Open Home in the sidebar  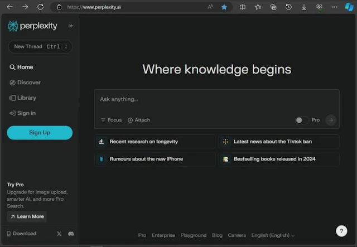coord(21,67)
